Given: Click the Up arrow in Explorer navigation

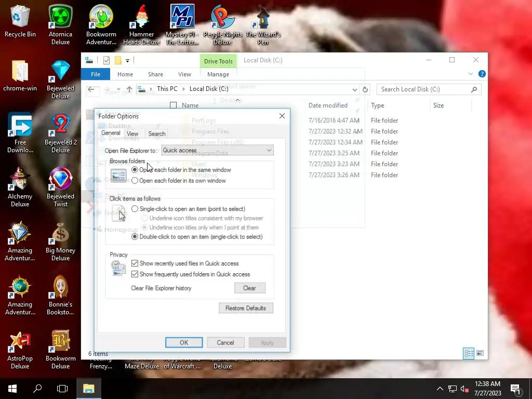Looking at the screenshot, I should [x=129, y=89].
